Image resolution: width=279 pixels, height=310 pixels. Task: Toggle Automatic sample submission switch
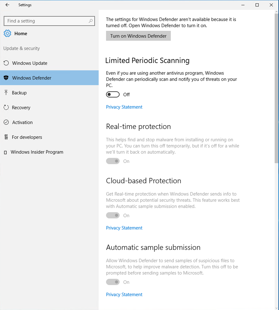click(113, 282)
